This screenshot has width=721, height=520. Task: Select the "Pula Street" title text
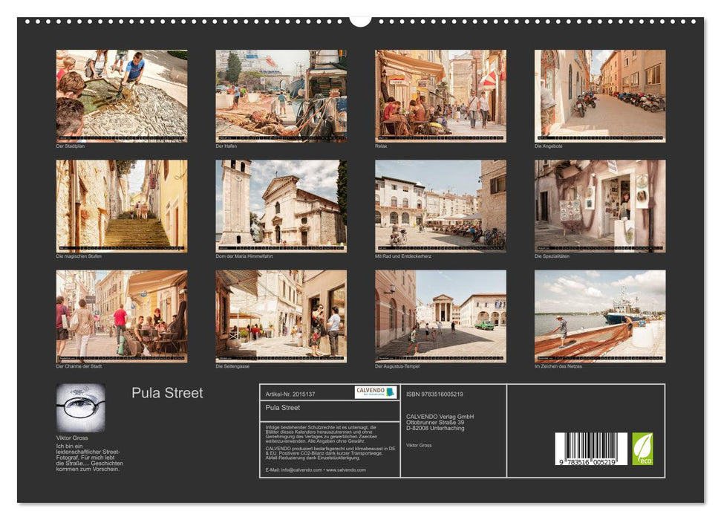[166, 393]
